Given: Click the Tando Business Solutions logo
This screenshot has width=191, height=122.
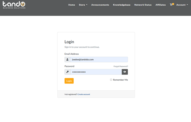Looking at the screenshot, I should 14,5.
